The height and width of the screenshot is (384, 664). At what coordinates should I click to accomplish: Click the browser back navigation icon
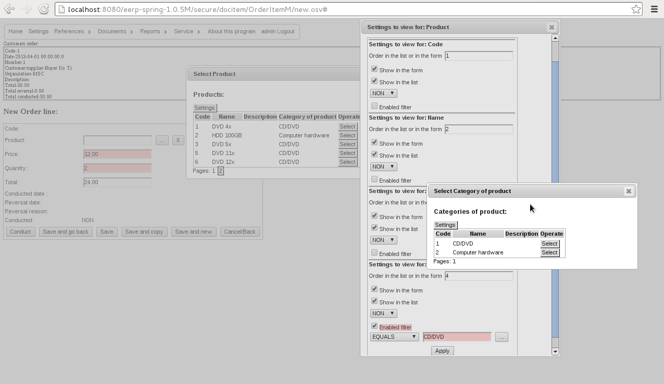pyautogui.click(x=8, y=9)
